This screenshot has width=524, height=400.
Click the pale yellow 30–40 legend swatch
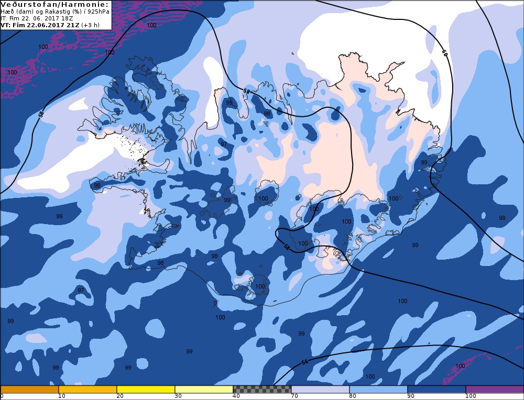[x=204, y=390]
